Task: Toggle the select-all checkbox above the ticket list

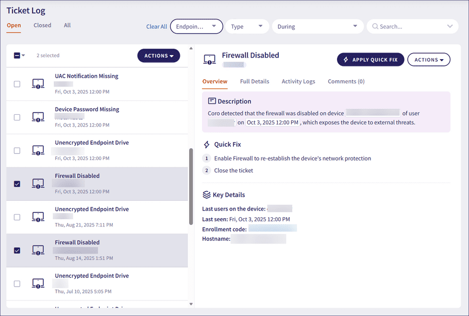Action: pyautogui.click(x=16, y=55)
